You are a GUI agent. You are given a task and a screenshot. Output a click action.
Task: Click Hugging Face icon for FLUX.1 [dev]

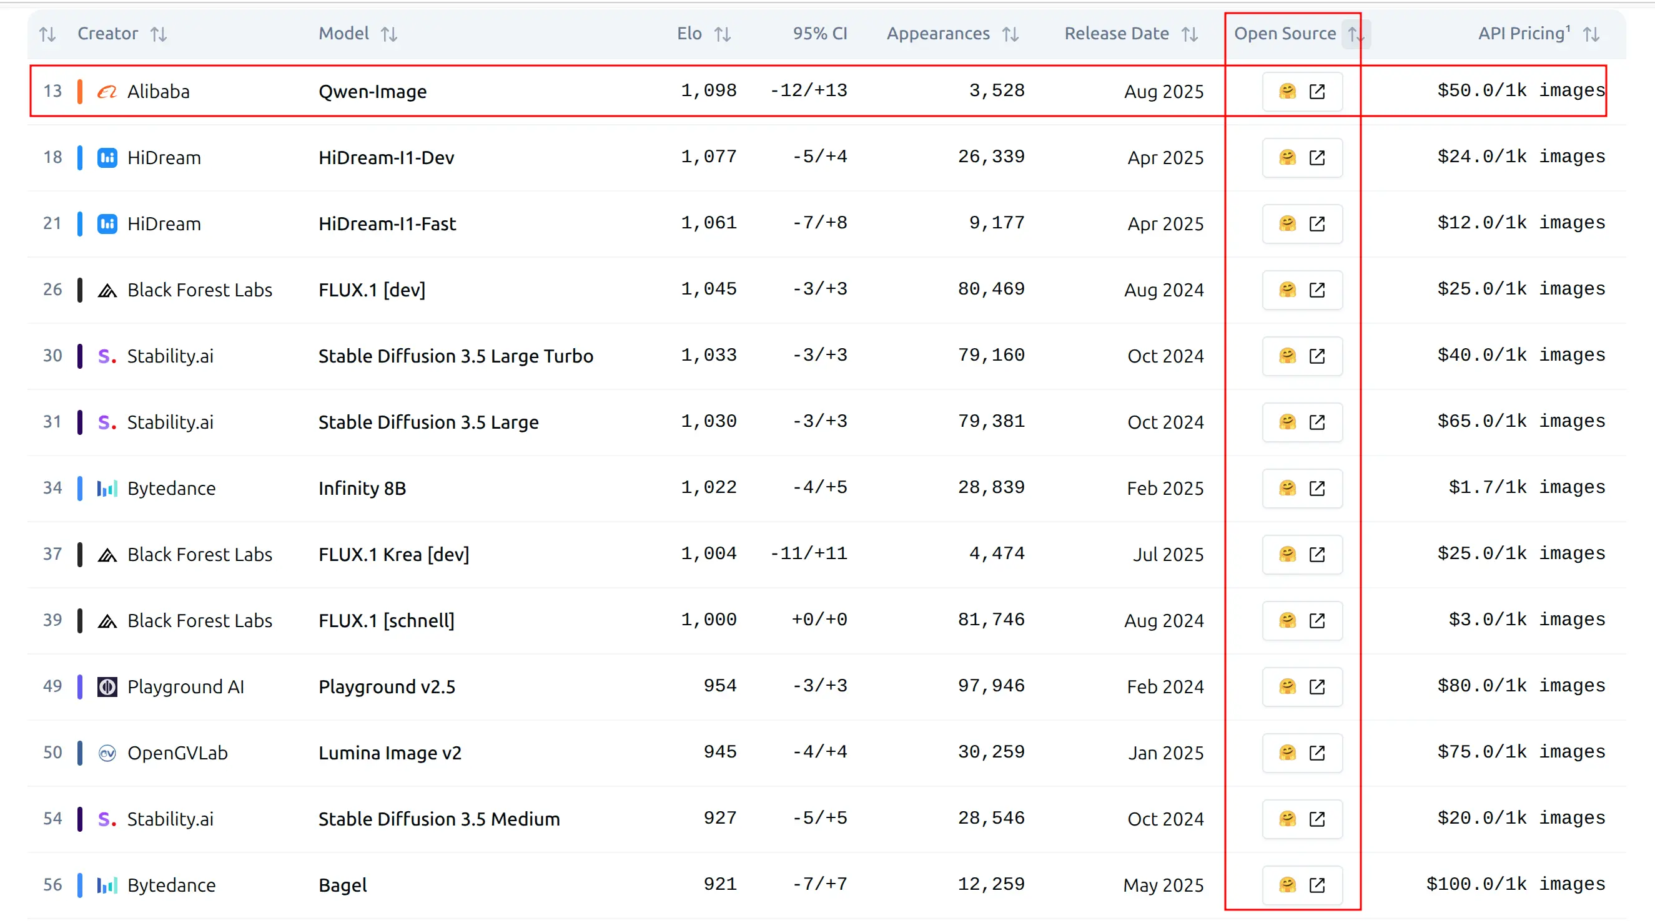point(1287,290)
